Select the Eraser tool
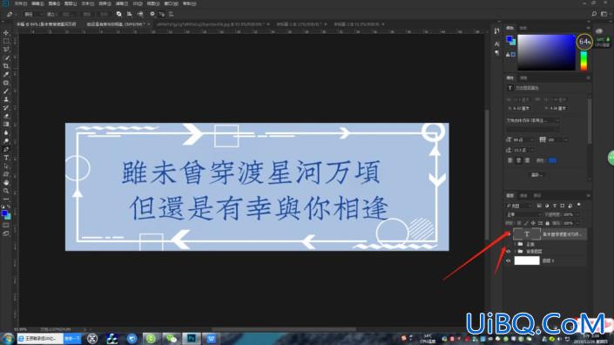The width and height of the screenshot is (614, 345). coord(6,116)
